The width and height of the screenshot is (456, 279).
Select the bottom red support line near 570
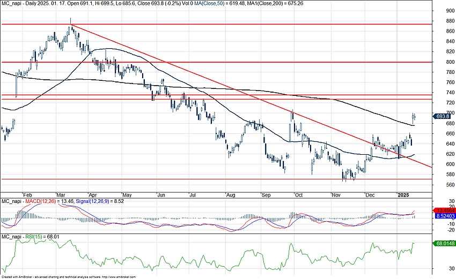215,179
